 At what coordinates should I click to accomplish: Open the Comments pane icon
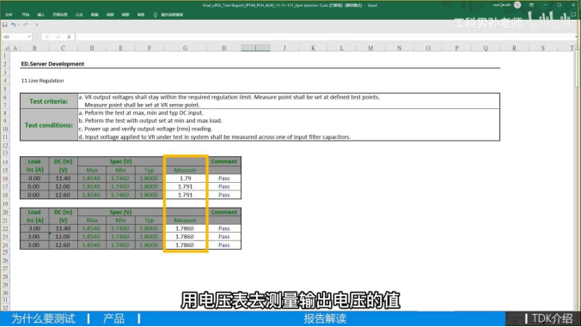pyautogui.click(x=573, y=15)
